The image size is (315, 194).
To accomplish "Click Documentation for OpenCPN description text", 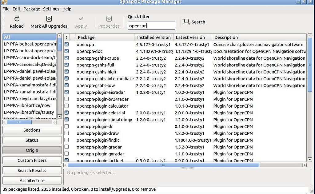I will click(260, 51).
